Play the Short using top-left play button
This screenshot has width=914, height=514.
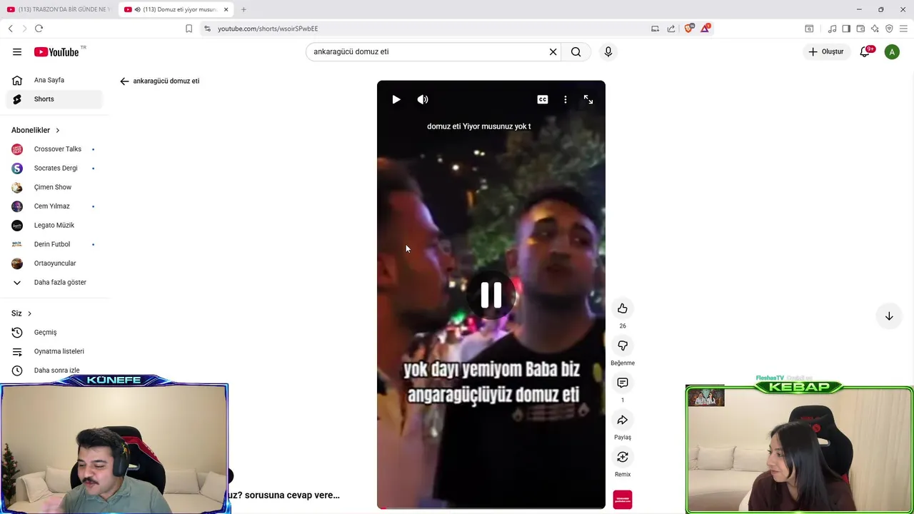click(x=396, y=99)
